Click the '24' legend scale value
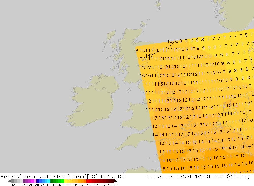The image size is (254, 186). (87, 185)
